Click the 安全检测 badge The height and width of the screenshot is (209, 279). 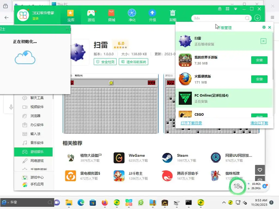pyautogui.click(x=105, y=62)
